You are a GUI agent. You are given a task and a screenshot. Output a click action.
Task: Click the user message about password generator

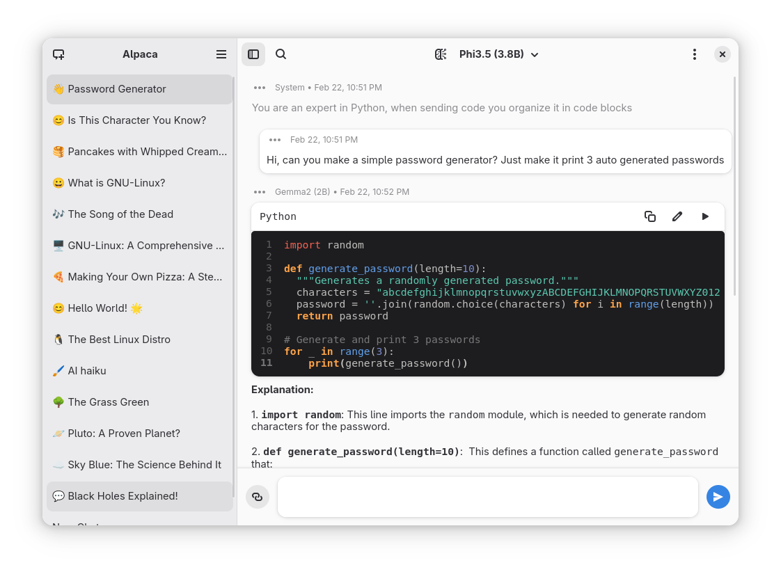(x=495, y=160)
